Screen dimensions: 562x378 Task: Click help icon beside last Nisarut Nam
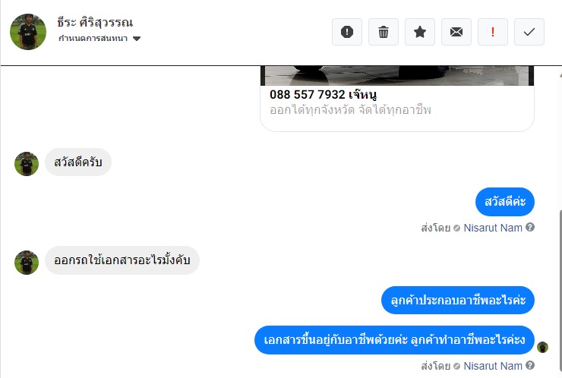(x=530, y=365)
